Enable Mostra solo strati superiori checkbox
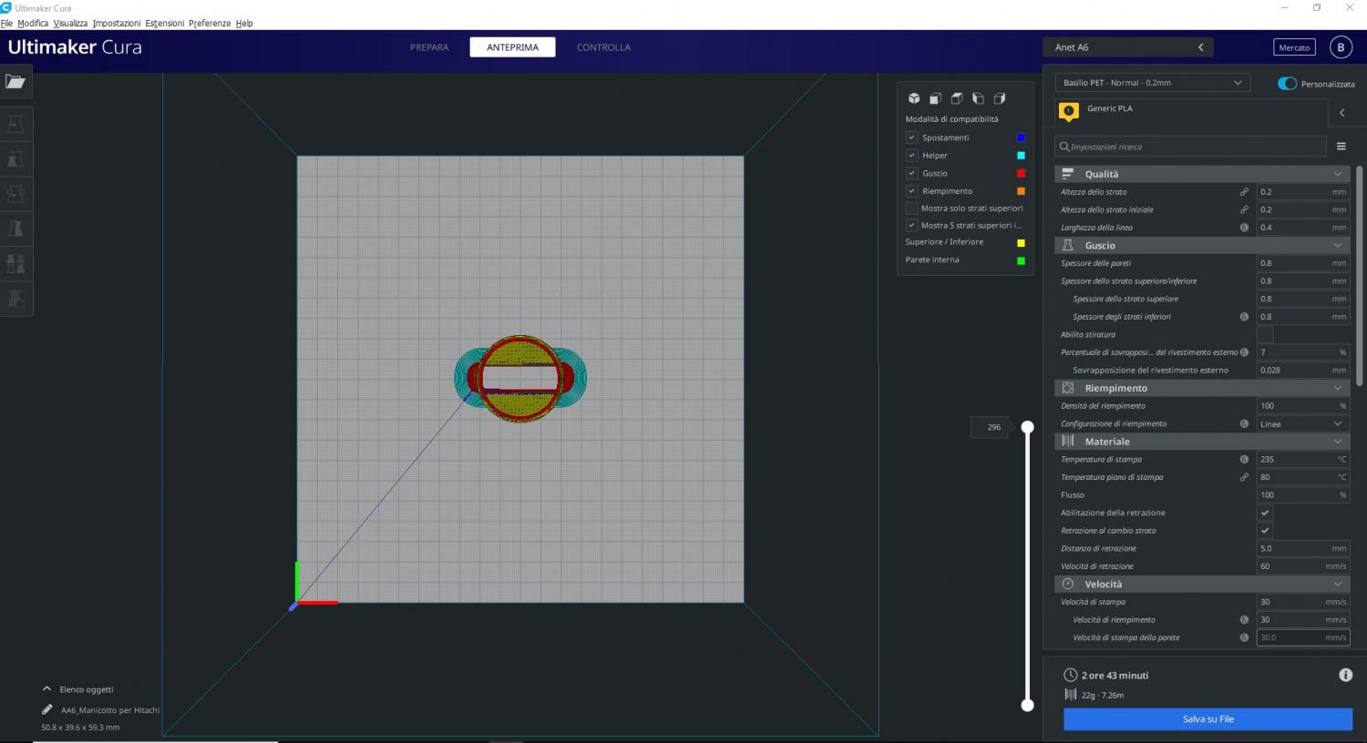The width and height of the screenshot is (1367, 743). point(911,209)
